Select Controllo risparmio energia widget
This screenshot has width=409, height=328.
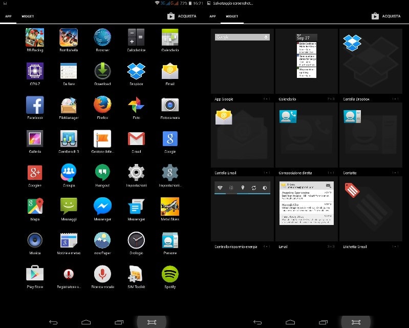242,209
